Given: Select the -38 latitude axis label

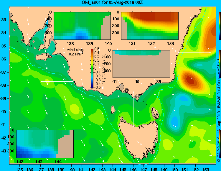Looking at the screenshot, I should click(x=3, y=85).
